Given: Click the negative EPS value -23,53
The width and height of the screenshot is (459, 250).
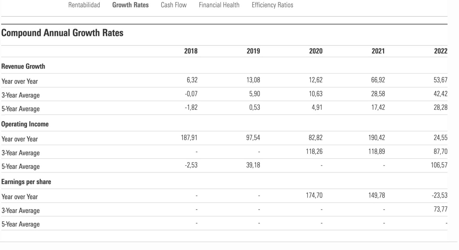Looking at the screenshot, I should 440,196.
